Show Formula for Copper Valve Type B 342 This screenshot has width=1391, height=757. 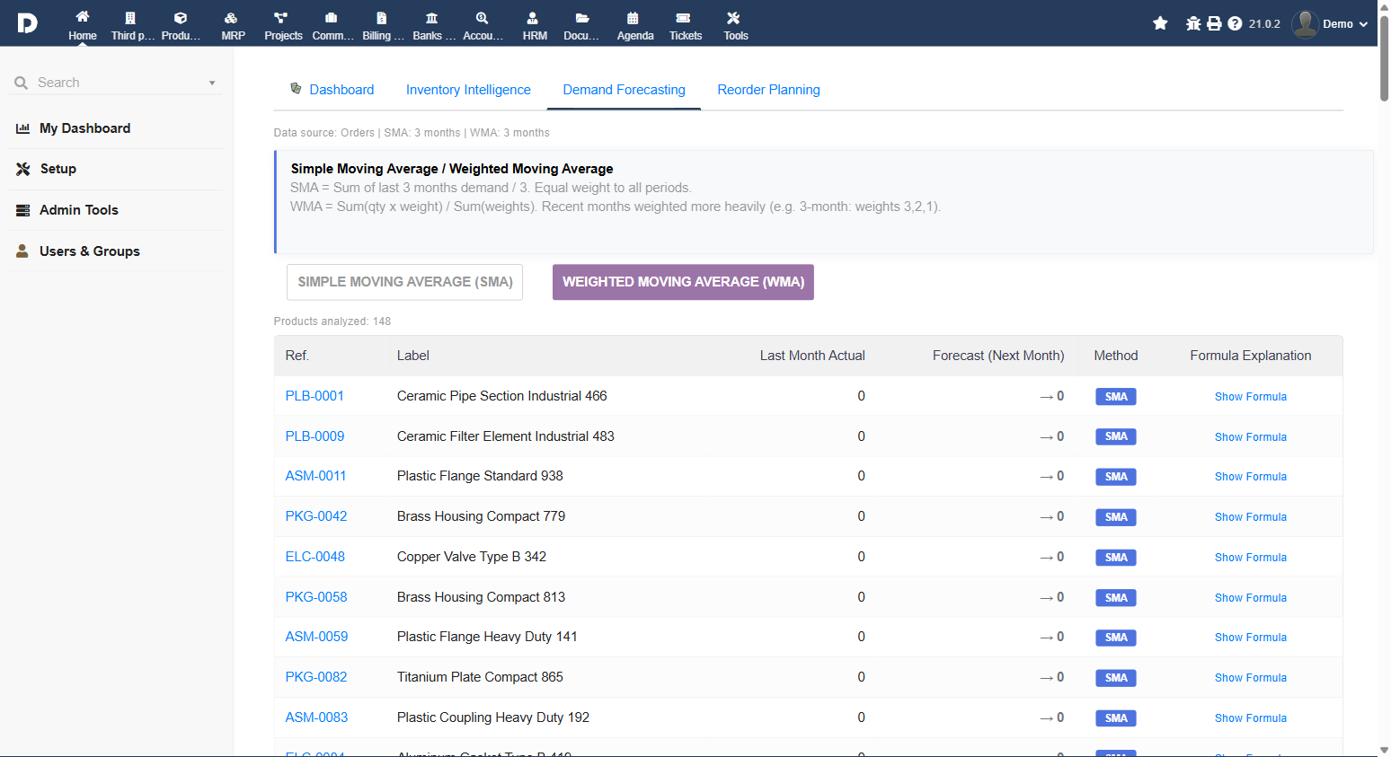[x=1250, y=558]
